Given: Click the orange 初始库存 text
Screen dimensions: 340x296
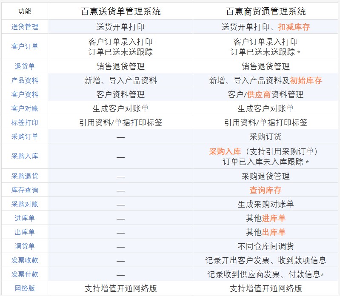Looking at the screenshot, I should click(x=306, y=81).
